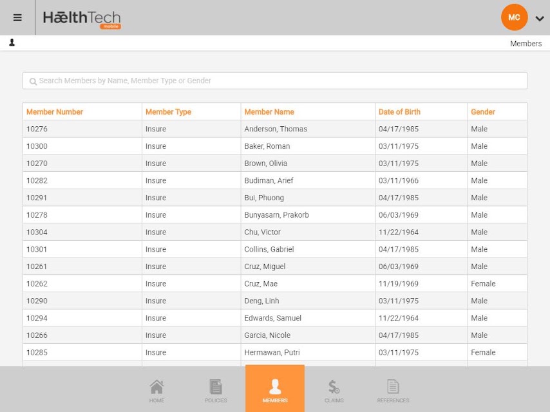This screenshot has width=550, height=412.
Task: Click the MC user avatar
Action: point(514,17)
